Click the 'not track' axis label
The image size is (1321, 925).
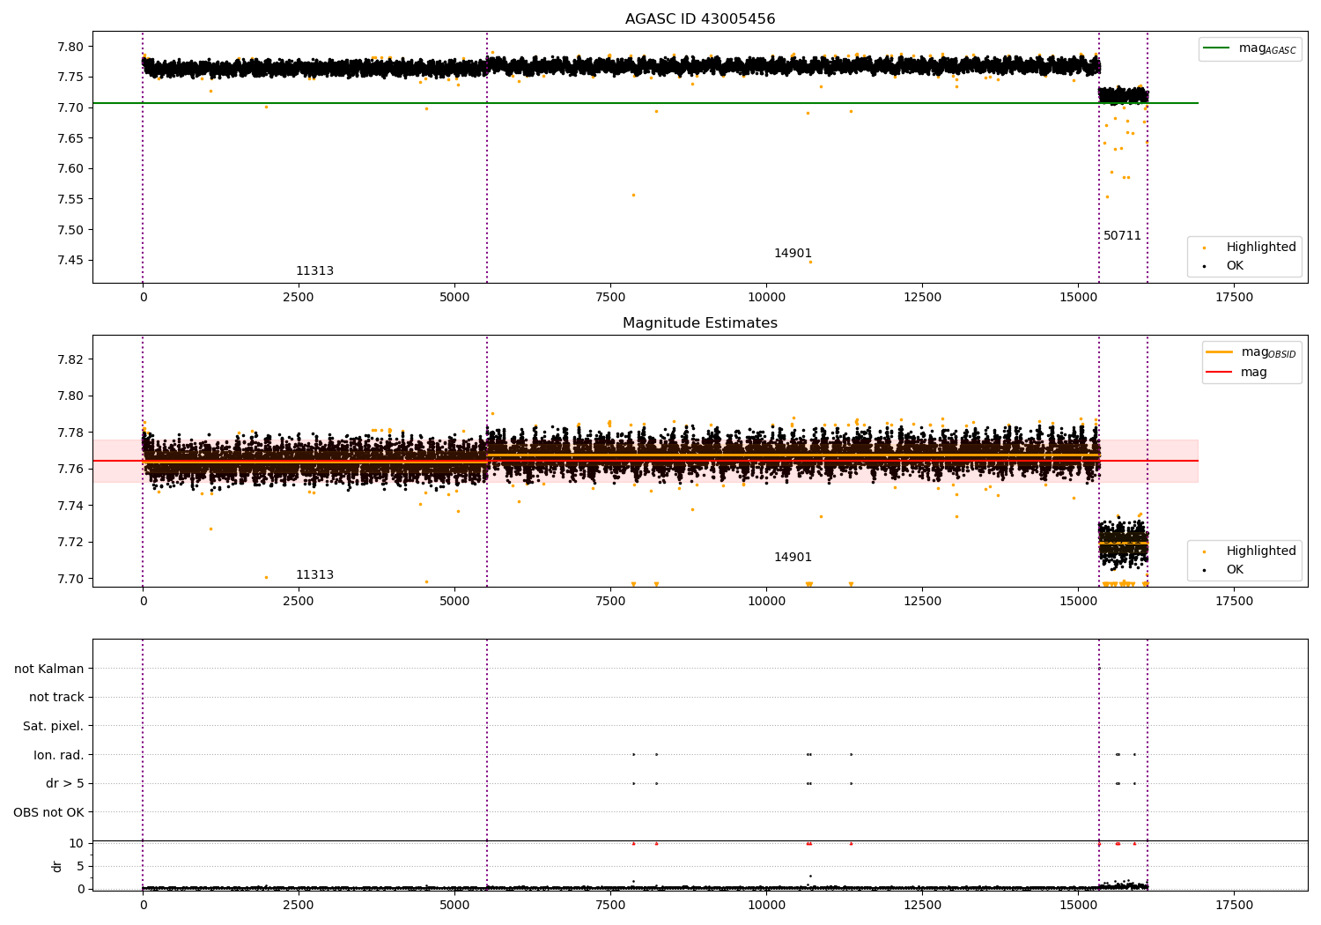coord(56,697)
